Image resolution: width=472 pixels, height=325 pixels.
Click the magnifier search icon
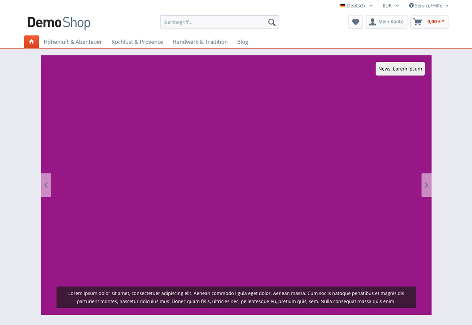272,22
